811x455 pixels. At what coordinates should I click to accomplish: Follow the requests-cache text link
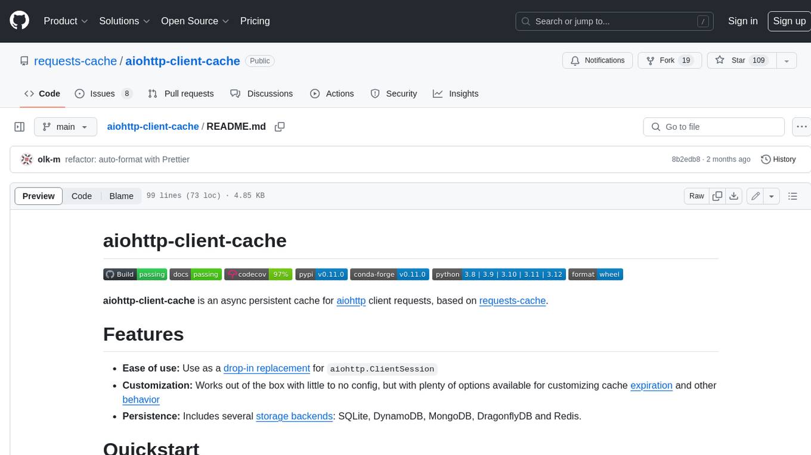tap(513, 301)
